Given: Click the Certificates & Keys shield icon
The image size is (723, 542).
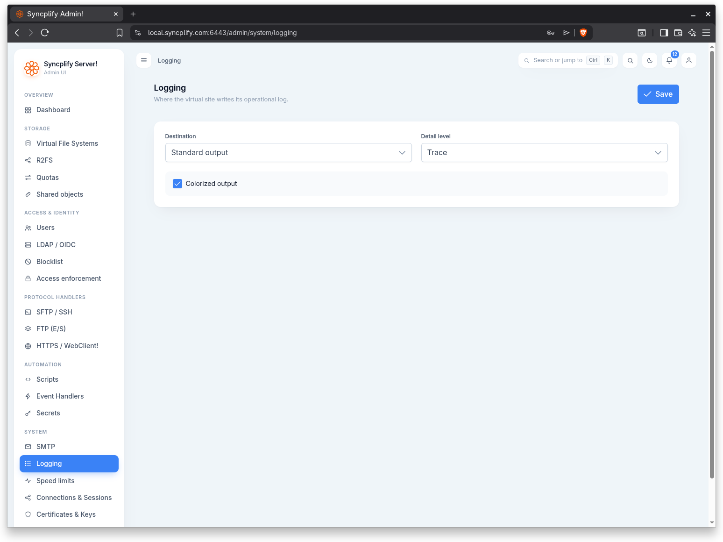Looking at the screenshot, I should (x=28, y=514).
